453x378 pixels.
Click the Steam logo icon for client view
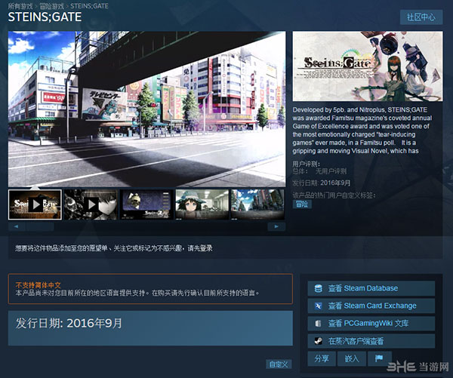(318, 340)
